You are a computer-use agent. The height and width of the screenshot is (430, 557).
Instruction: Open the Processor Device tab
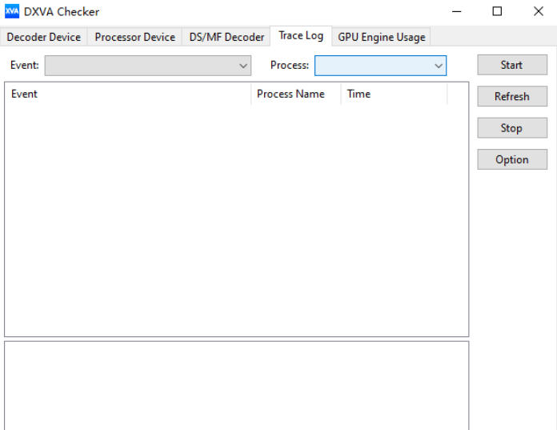click(134, 37)
